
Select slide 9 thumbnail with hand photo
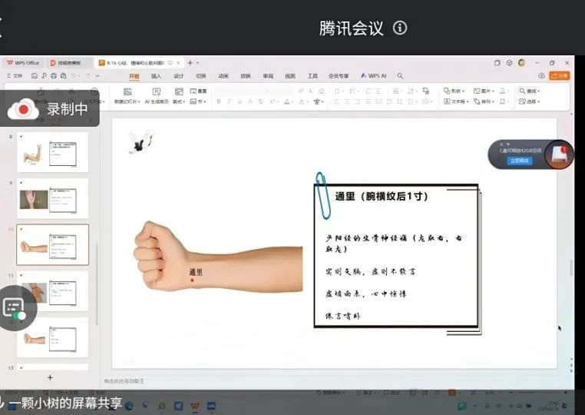pos(52,198)
